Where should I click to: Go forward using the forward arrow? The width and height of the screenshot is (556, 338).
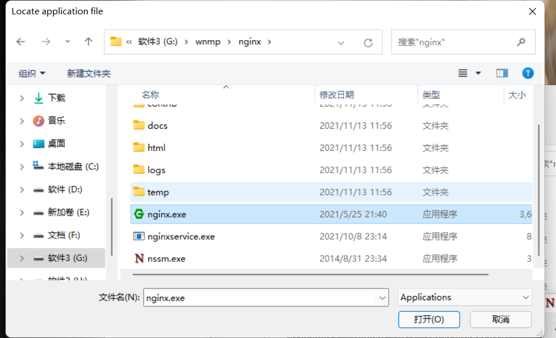click(x=46, y=42)
